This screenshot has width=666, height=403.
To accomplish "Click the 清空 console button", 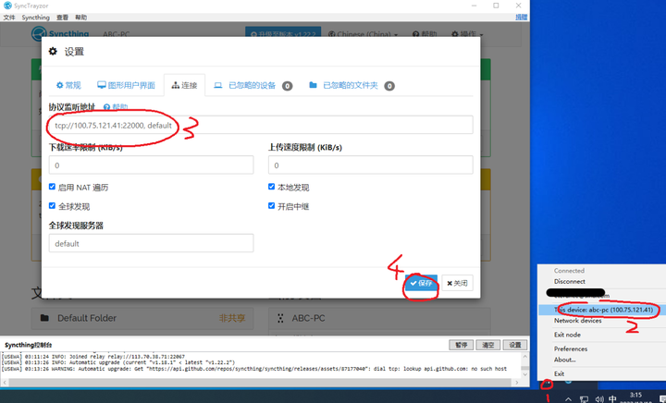I will point(487,345).
